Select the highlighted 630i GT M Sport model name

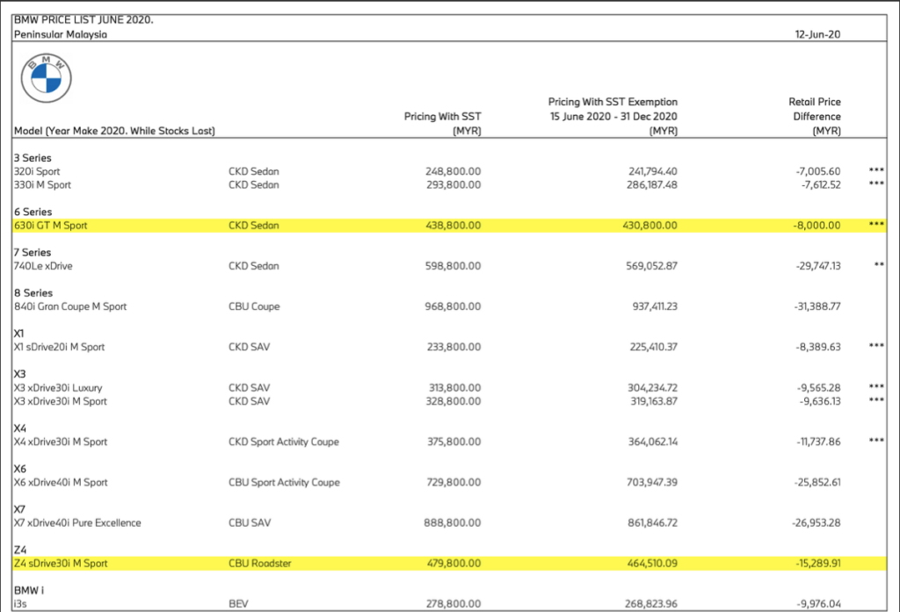pyautogui.click(x=51, y=226)
